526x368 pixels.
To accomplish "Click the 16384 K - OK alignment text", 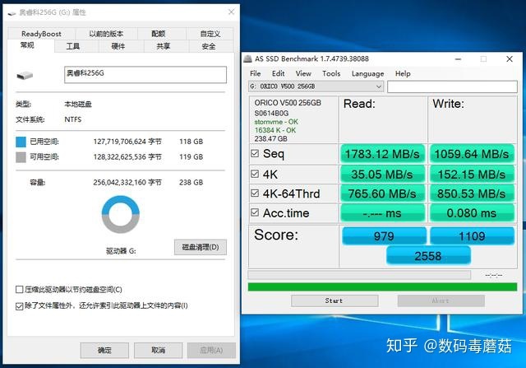I will pos(275,130).
